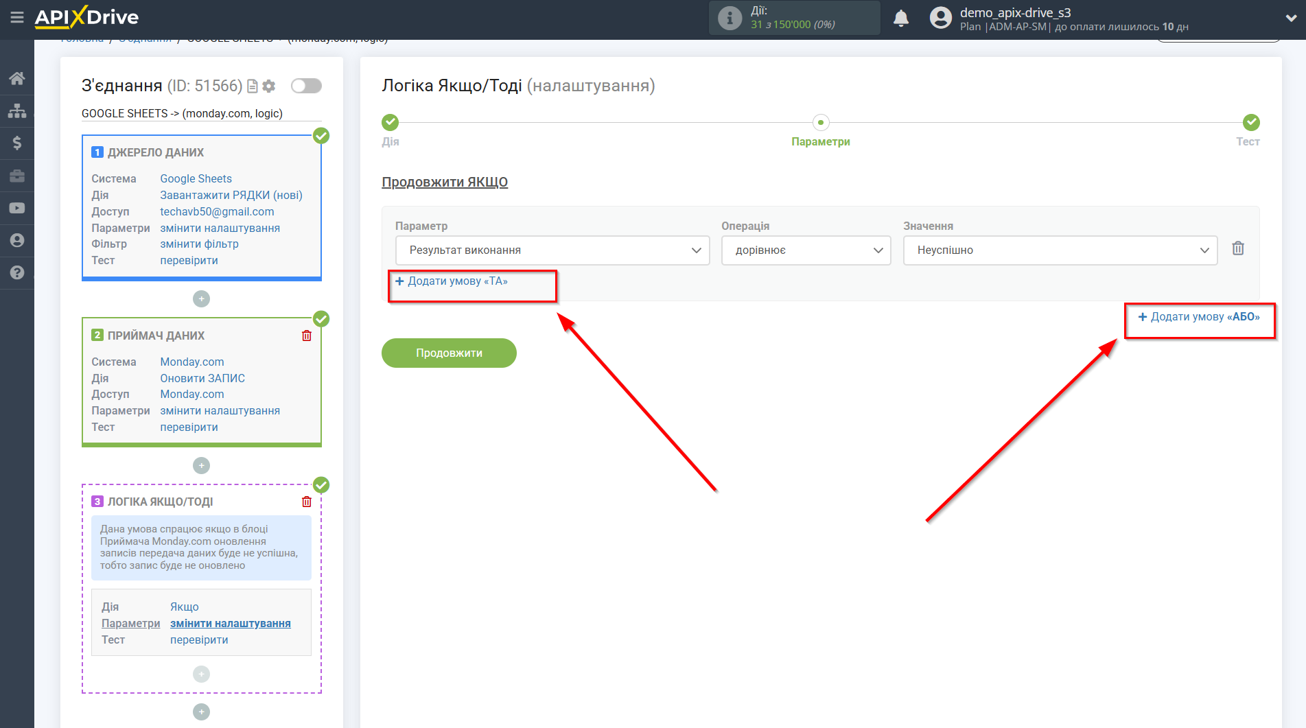Viewport: 1306px width, 728px height.
Task: Open the video tutorials sidebar icon
Action: pyautogui.click(x=17, y=208)
